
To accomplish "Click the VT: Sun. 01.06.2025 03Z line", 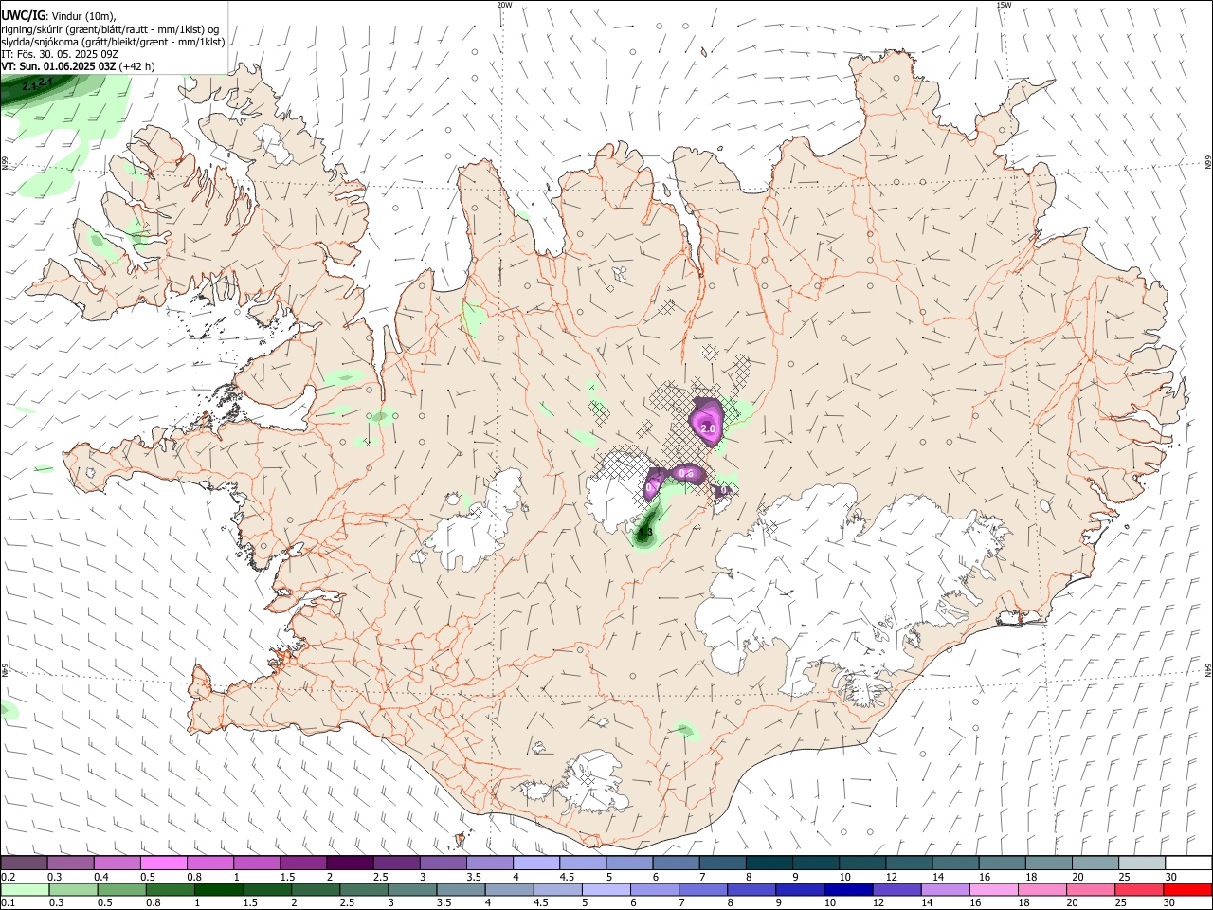I will (78, 66).
